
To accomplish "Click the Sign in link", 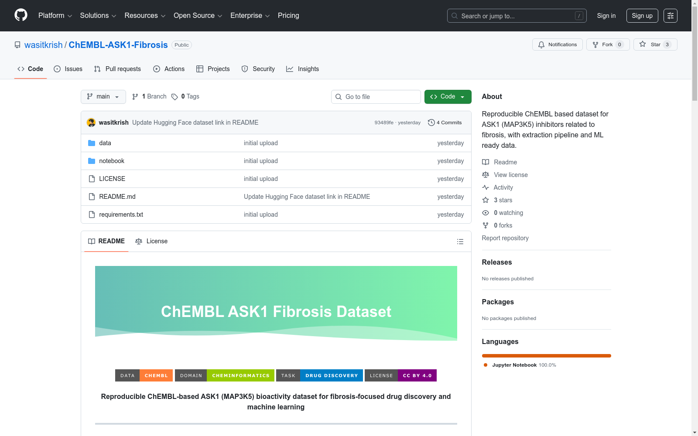I will (606, 16).
